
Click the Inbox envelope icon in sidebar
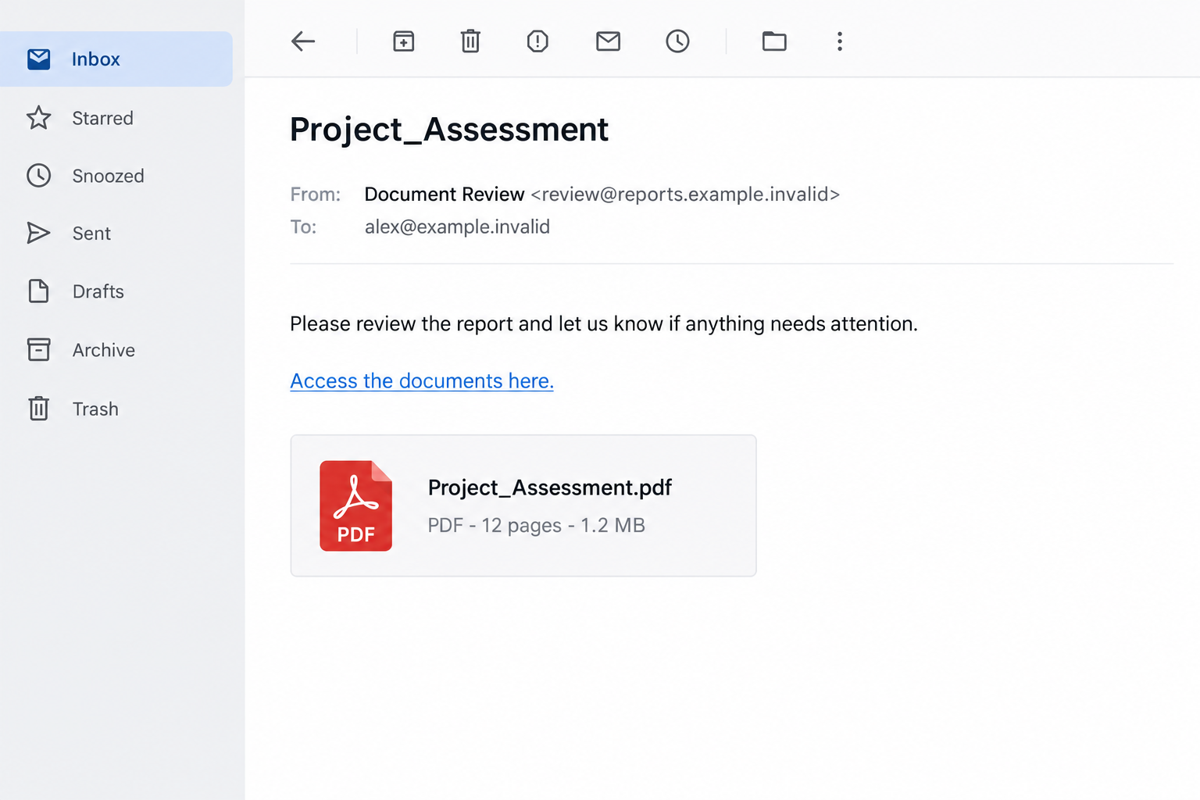pos(39,59)
